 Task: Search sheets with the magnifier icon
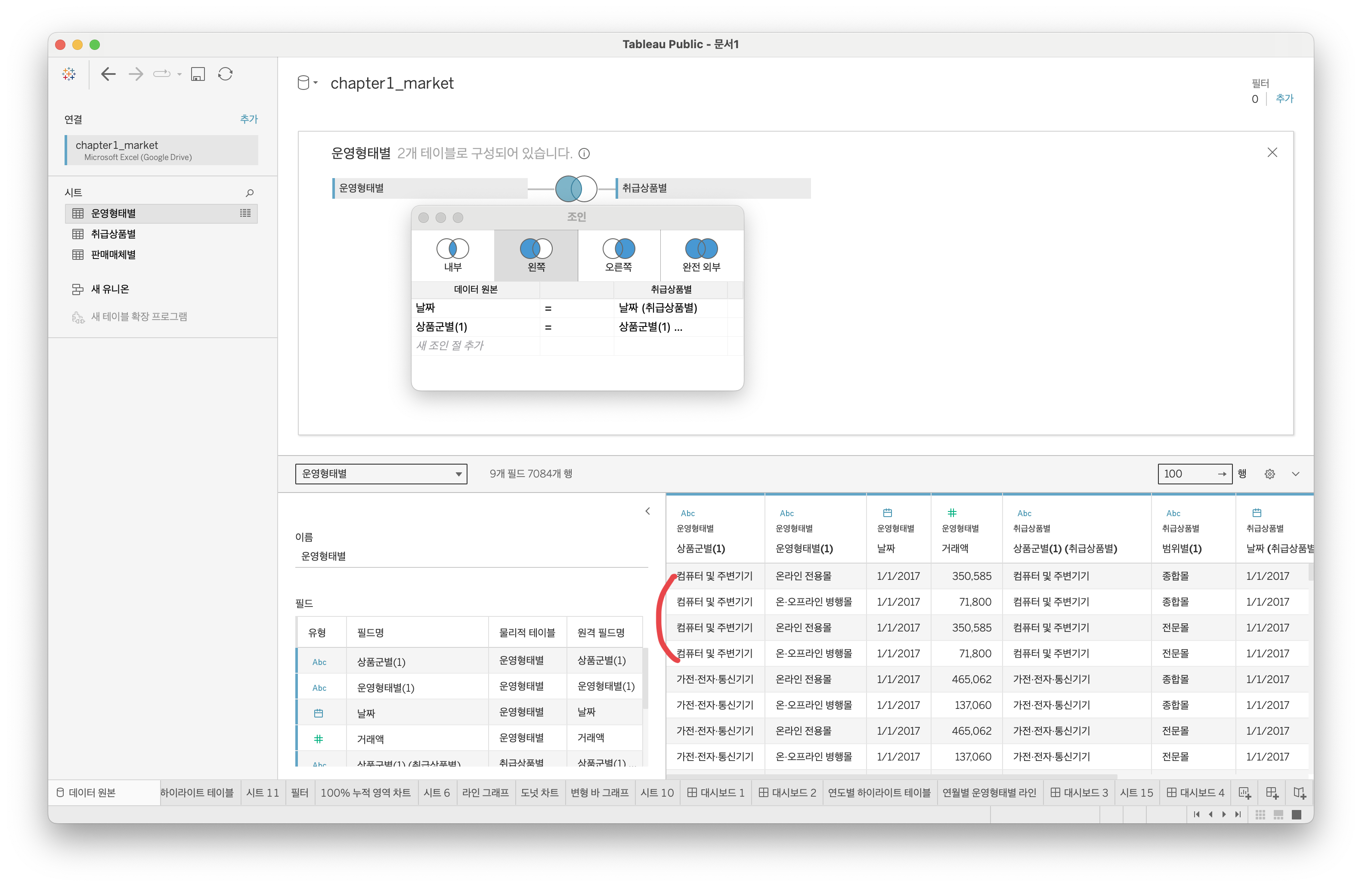[250, 193]
